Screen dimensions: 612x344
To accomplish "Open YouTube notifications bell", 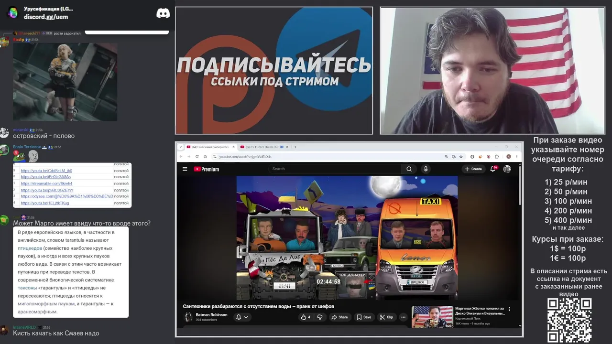I will pos(493,169).
